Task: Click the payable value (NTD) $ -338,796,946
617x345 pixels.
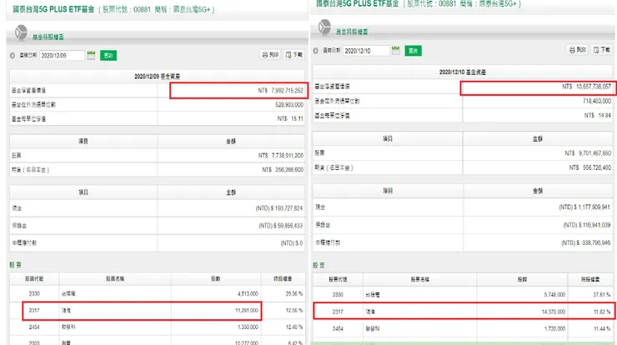Action: pos(585,243)
